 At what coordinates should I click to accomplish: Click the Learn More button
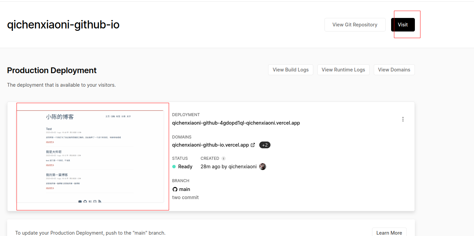pos(389,233)
